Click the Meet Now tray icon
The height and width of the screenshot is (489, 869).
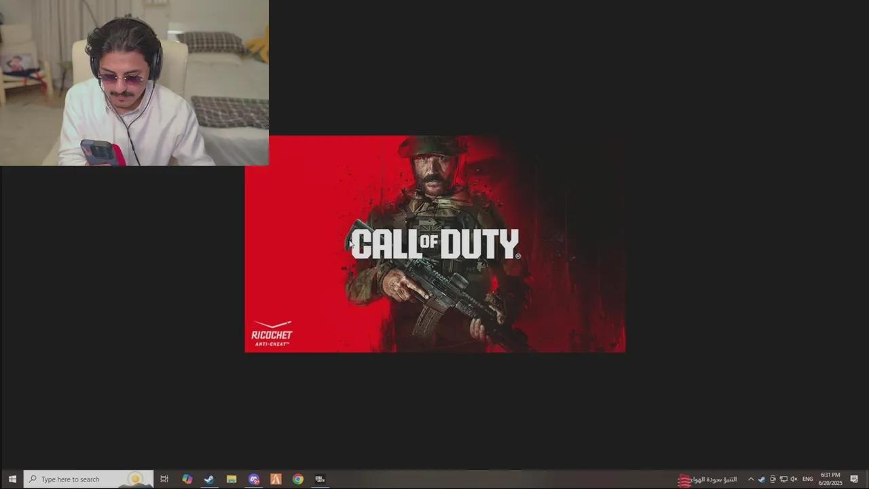[x=773, y=479]
